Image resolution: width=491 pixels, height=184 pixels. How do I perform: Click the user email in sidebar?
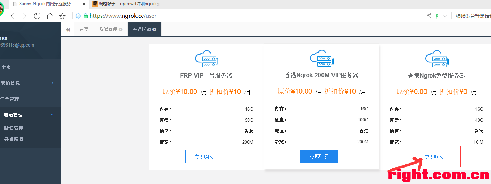coord(17,45)
